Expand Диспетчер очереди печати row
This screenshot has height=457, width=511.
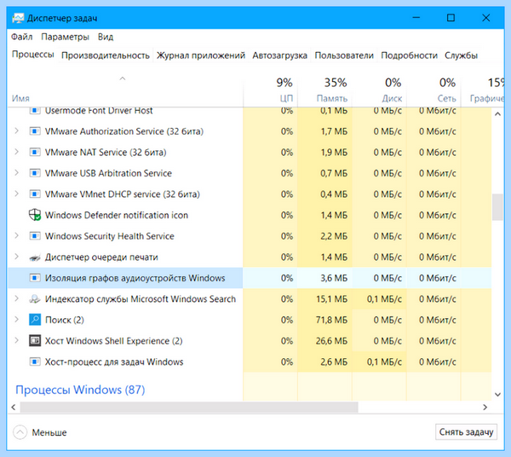click(x=16, y=257)
